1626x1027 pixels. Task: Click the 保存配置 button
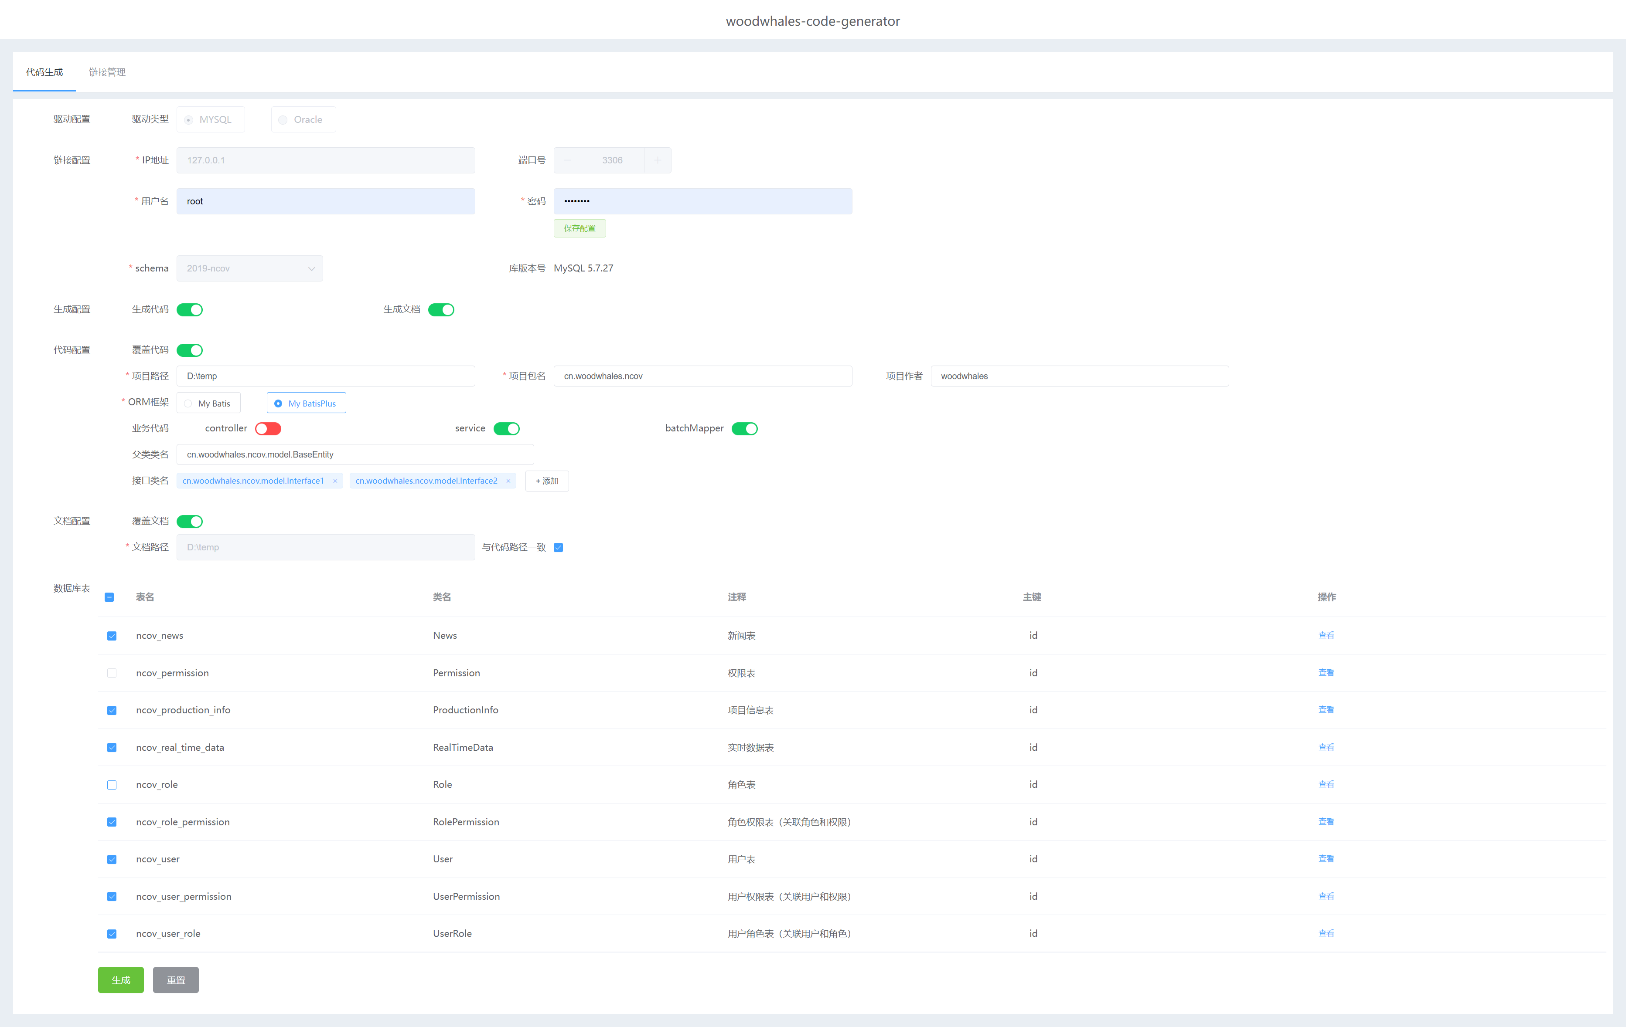click(x=579, y=228)
